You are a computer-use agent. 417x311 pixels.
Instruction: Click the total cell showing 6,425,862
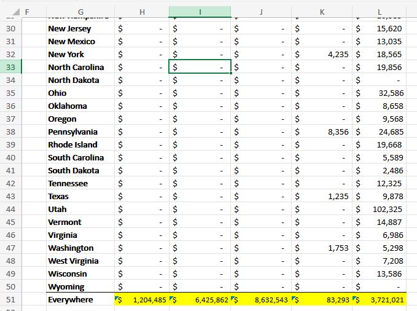pos(200,299)
